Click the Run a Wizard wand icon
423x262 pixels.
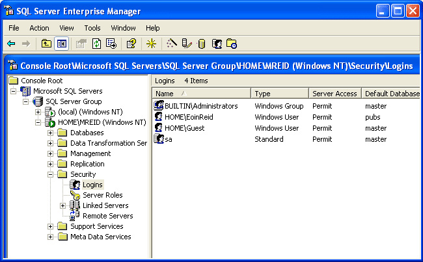point(172,43)
